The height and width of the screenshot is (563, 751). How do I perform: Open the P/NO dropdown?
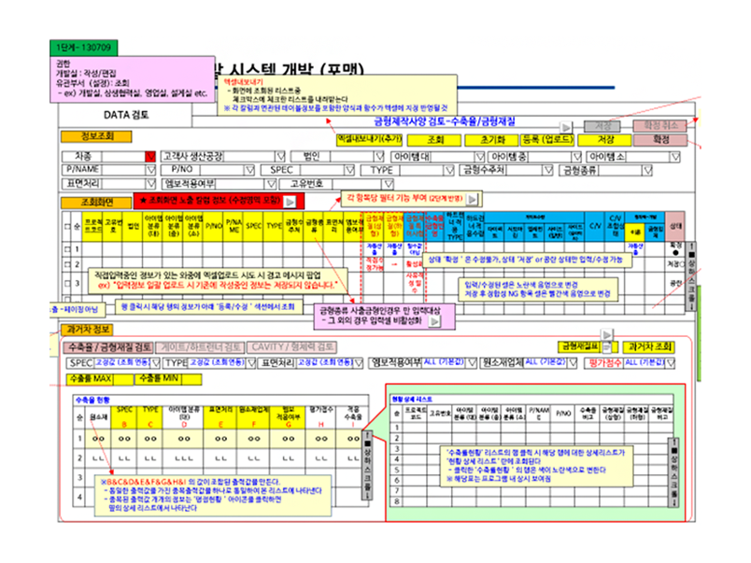click(x=249, y=170)
